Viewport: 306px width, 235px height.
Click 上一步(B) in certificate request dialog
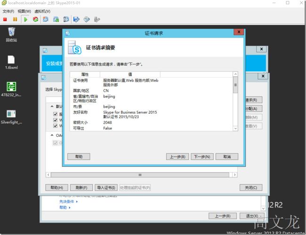click(177, 157)
